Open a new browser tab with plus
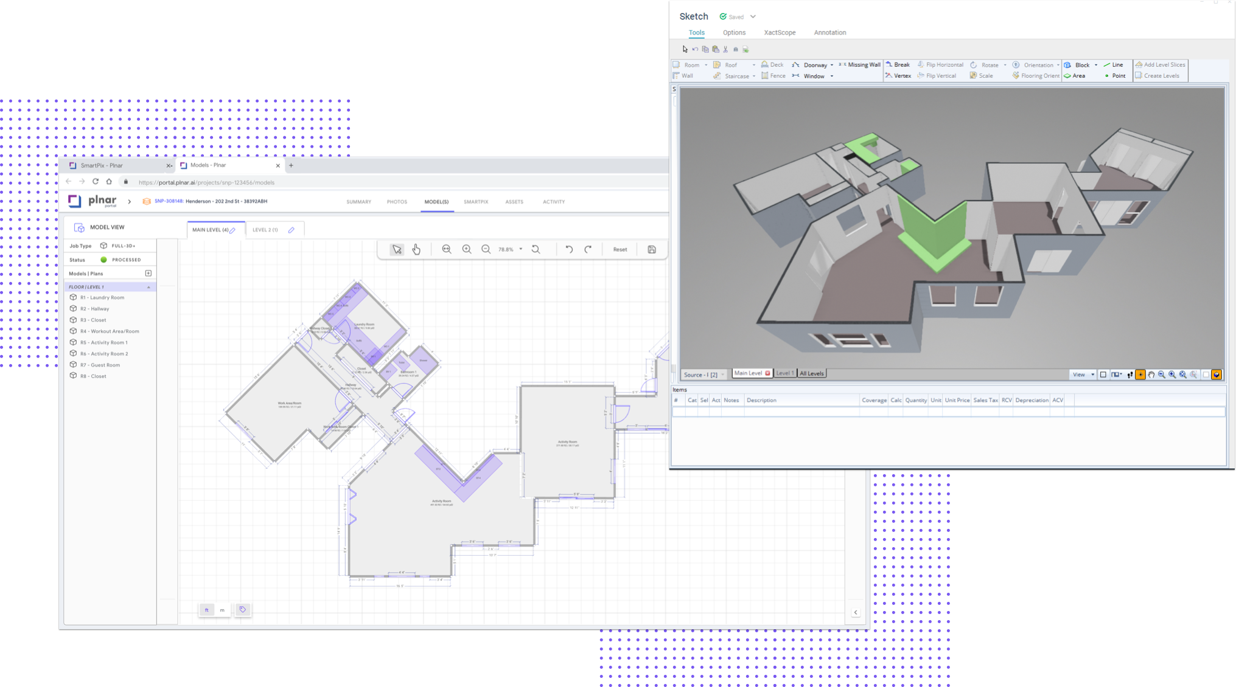 coord(291,165)
